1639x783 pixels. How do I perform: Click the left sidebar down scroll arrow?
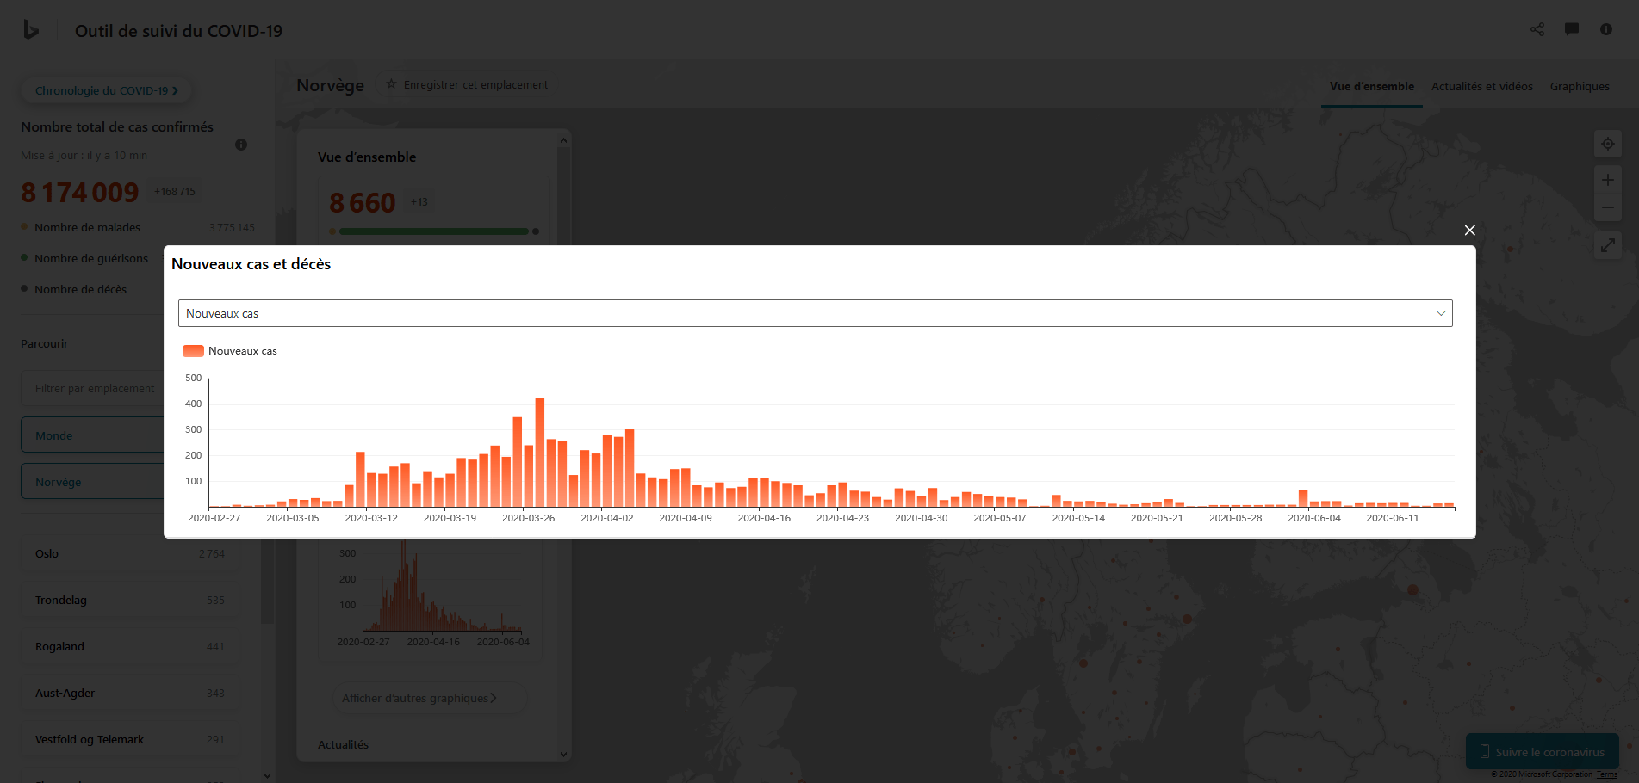[267, 775]
